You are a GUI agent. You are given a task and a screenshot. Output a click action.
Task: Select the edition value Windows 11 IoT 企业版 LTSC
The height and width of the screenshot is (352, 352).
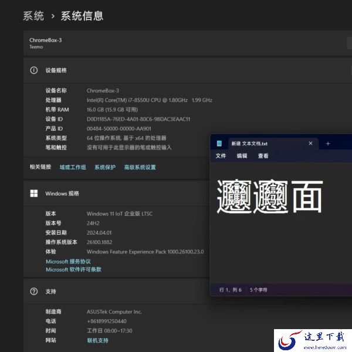120,214
